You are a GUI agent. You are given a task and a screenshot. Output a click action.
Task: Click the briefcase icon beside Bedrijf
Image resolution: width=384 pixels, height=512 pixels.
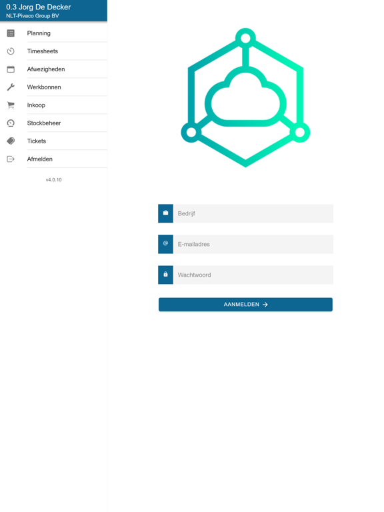[x=165, y=213]
